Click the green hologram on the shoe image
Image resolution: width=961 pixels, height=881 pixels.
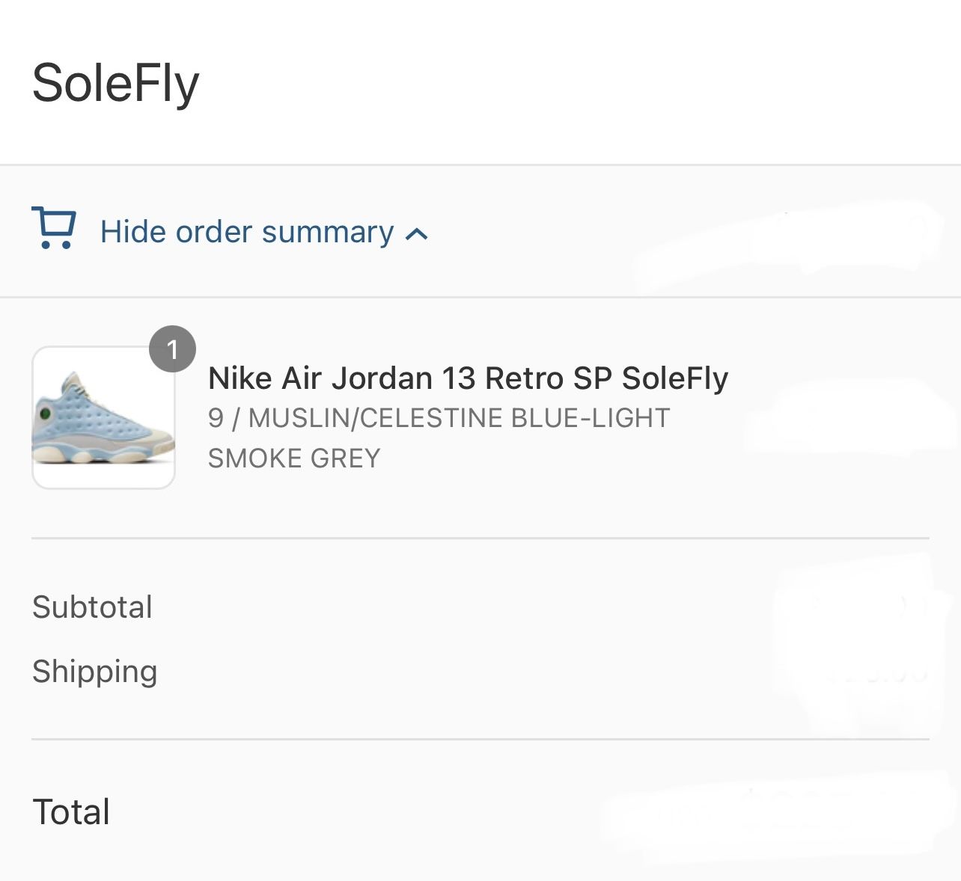click(45, 413)
